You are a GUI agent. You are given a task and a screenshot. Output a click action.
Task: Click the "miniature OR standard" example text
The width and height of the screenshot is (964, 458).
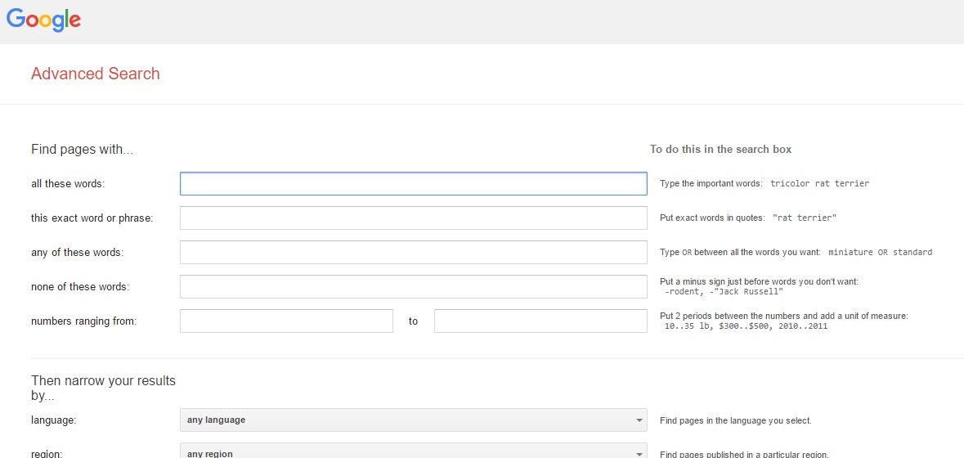[x=881, y=252]
